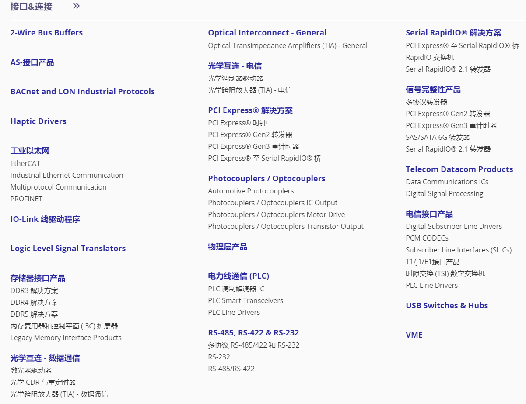Open Industrial Ethernet Communication link
This screenshot has height=404, width=526.
[x=67, y=176]
